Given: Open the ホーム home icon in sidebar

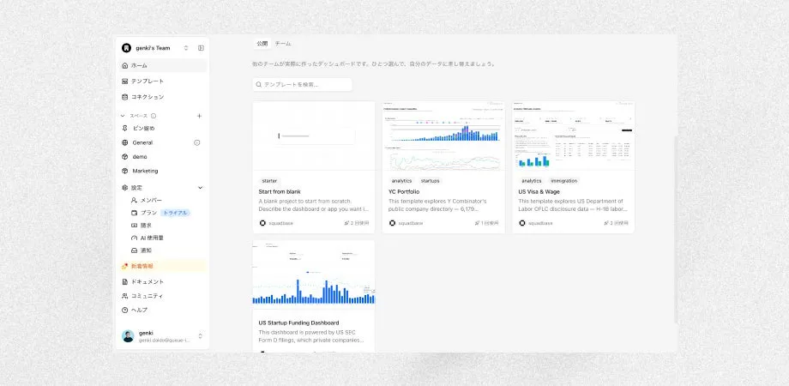Looking at the screenshot, I should (x=125, y=65).
